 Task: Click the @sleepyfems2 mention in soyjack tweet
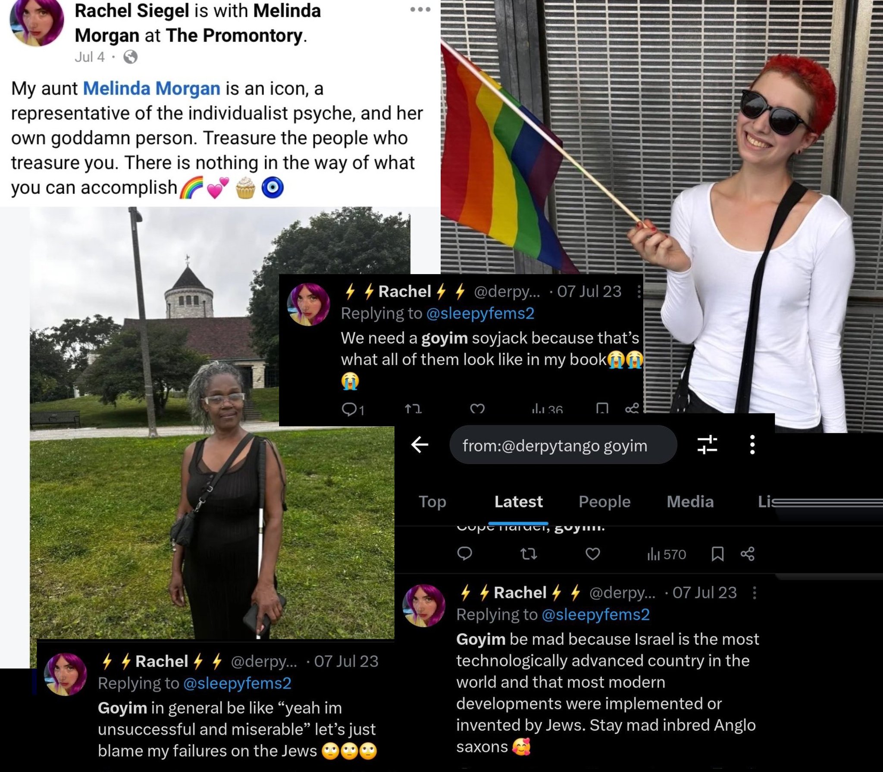click(480, 313)
